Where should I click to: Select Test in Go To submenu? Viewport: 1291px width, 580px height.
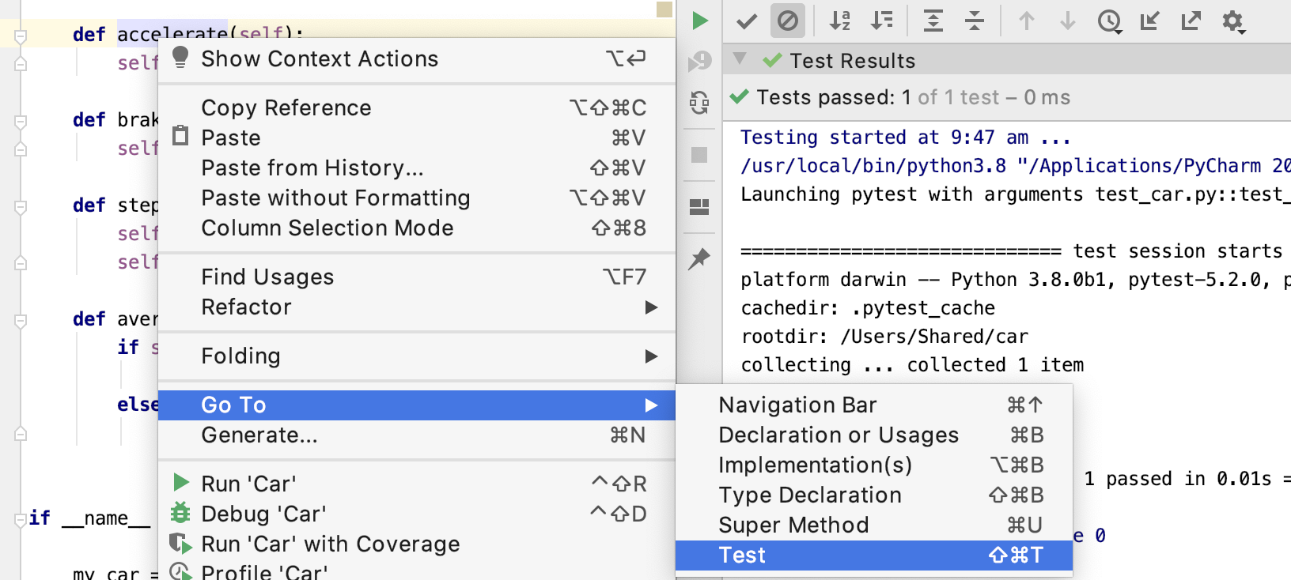tap(873, 556)
